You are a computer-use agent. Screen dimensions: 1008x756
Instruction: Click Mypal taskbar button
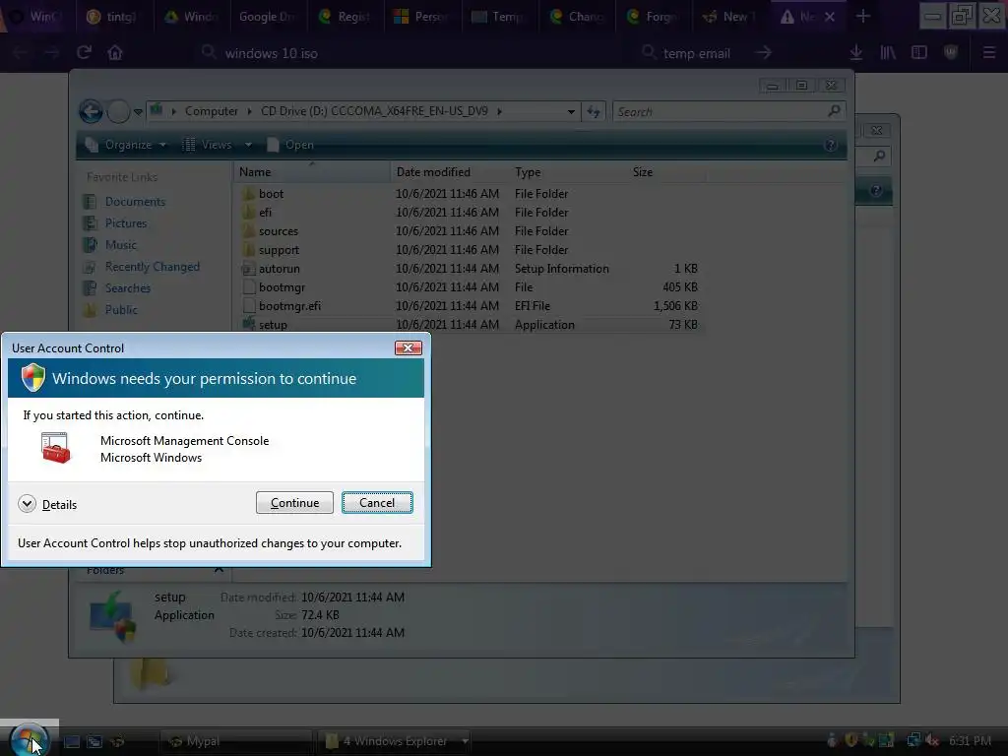(235, 741)
